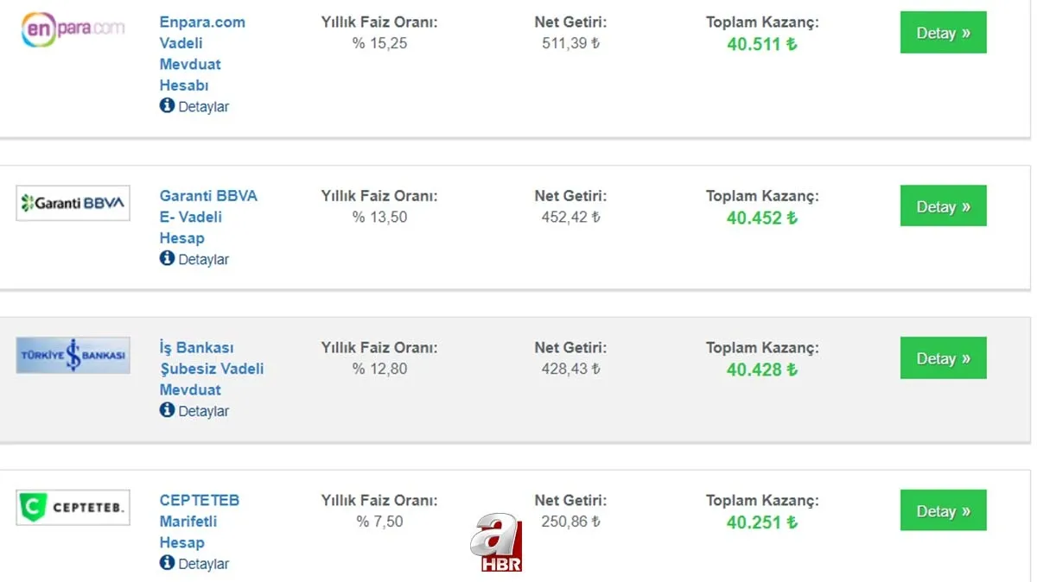Open Detaylar info icon for Enpara.com

[166, 105]
